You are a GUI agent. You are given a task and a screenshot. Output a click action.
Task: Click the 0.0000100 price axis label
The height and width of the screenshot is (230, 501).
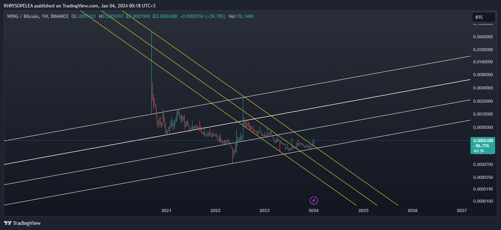pyautogui.click(x=483, y=201)
